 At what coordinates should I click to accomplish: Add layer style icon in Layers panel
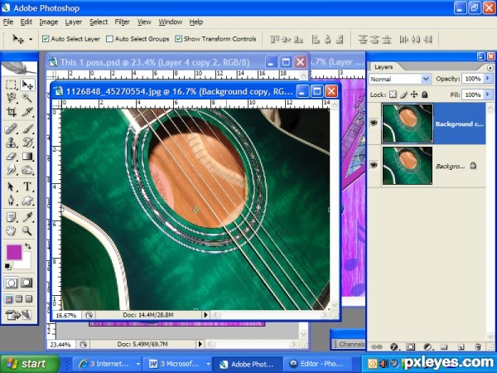[394, 347]
